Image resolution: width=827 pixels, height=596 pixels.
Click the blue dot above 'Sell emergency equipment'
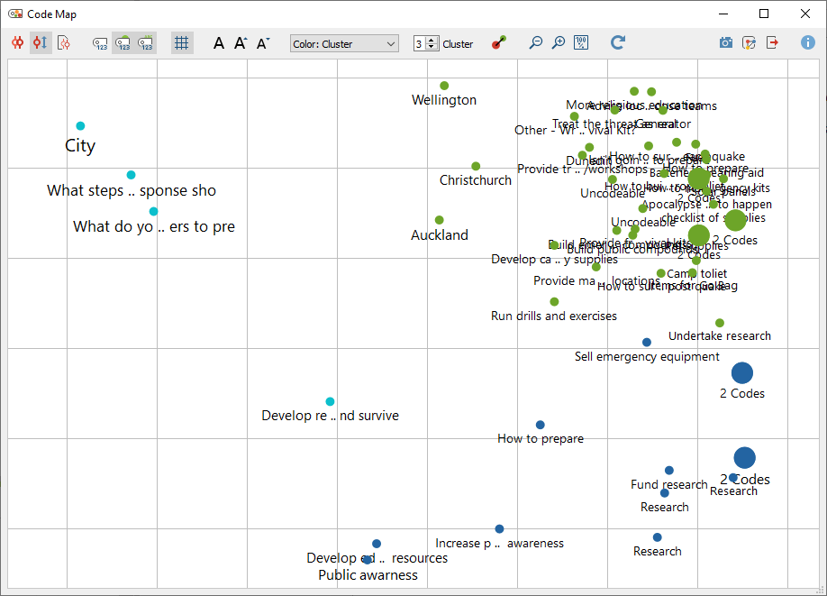pos(647,342)
